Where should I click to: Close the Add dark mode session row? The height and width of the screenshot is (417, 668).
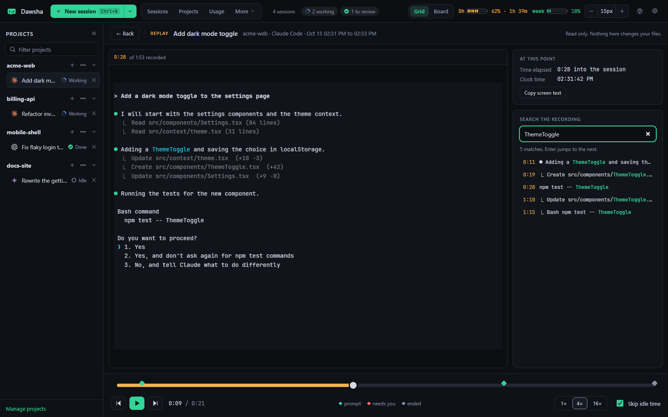tap(94, 80)
